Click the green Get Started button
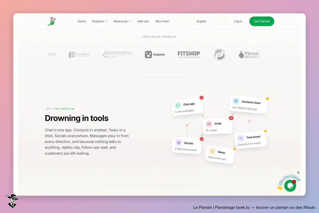 [262, 21]
